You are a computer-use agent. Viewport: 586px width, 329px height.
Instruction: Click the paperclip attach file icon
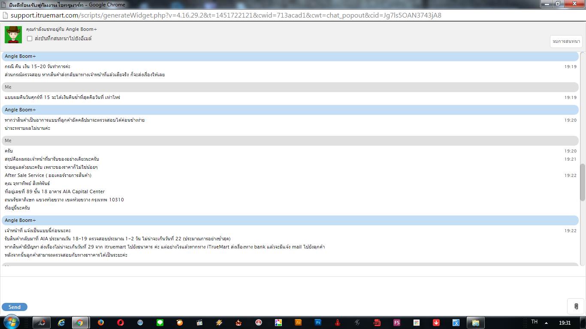pos(576,306)
